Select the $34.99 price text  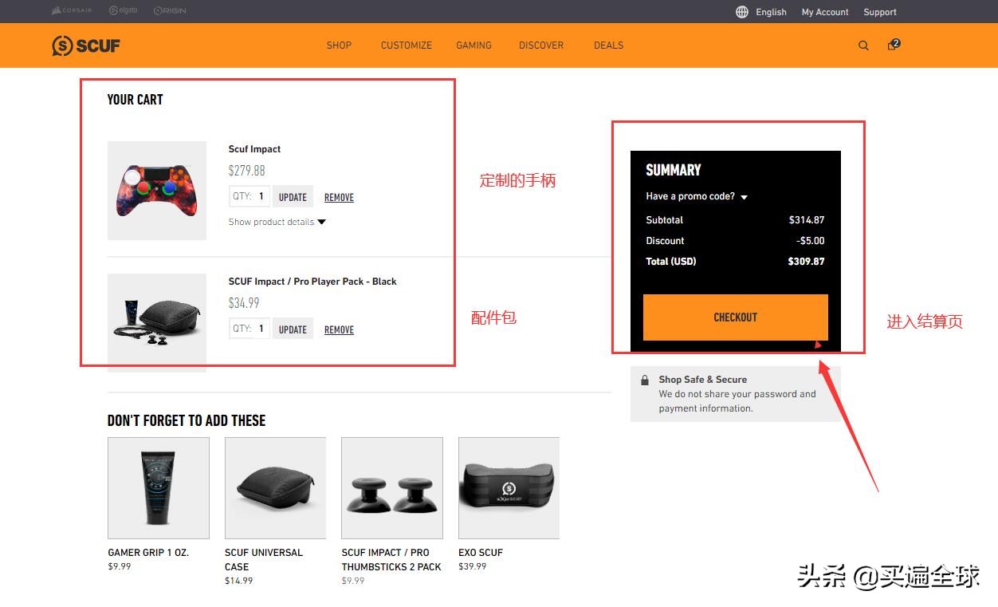click(244, 303)
